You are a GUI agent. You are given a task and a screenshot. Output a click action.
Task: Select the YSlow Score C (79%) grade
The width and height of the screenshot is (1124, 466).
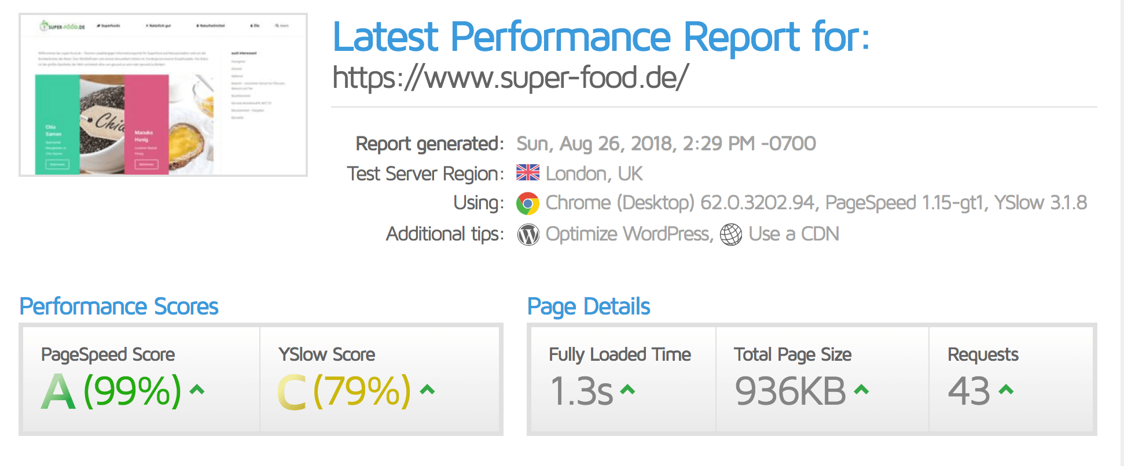click(344, 391)
